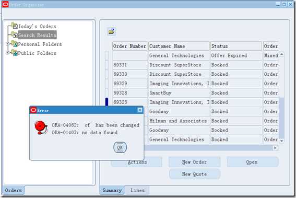Click Discount SuperStore in the 69330 row
This screenshot has height=198, width=296.
click(179, 74)
